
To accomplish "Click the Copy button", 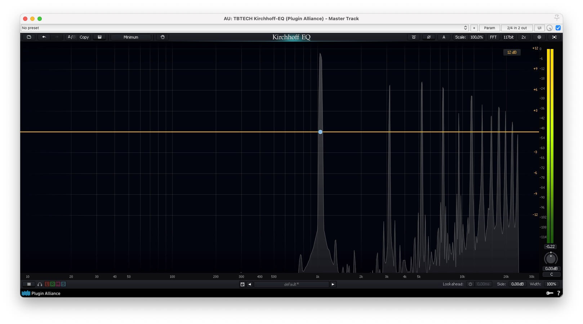I will coord(84,37).
